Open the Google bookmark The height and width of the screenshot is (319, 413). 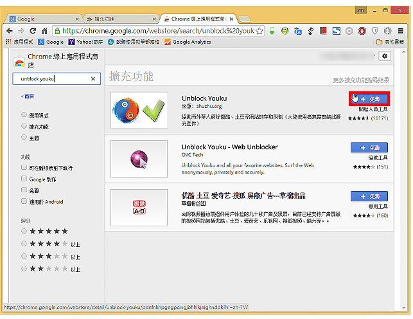point(51,42)
